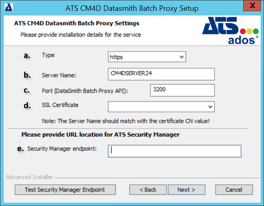Click the Port (DataSmith Batch Proxy API) label
This screenshot has width=264, height=206.
[85, 90]
